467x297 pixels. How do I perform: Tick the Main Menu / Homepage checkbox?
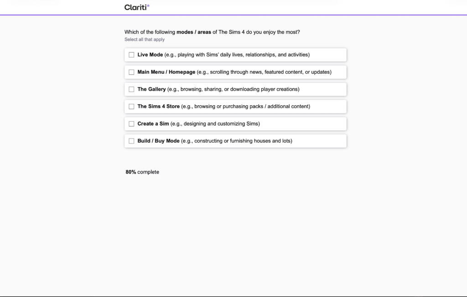click(x=131, y=72)
